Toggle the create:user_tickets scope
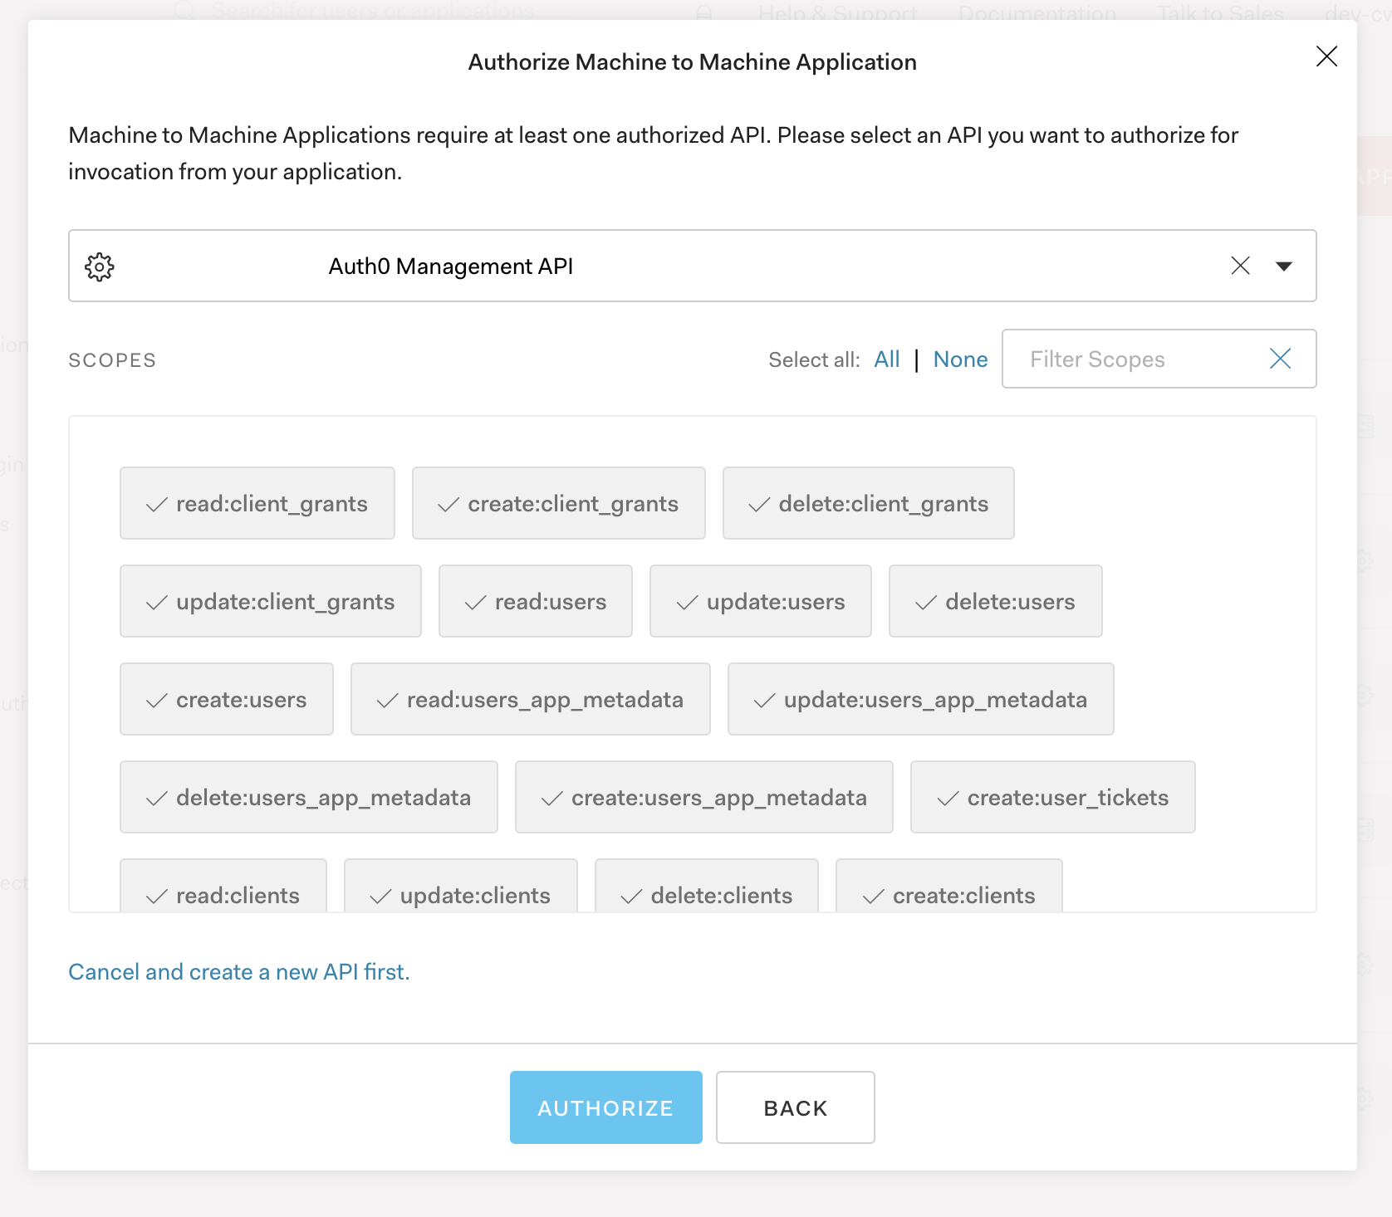Viewport: 1392px width, 1217px height. 1051,797
